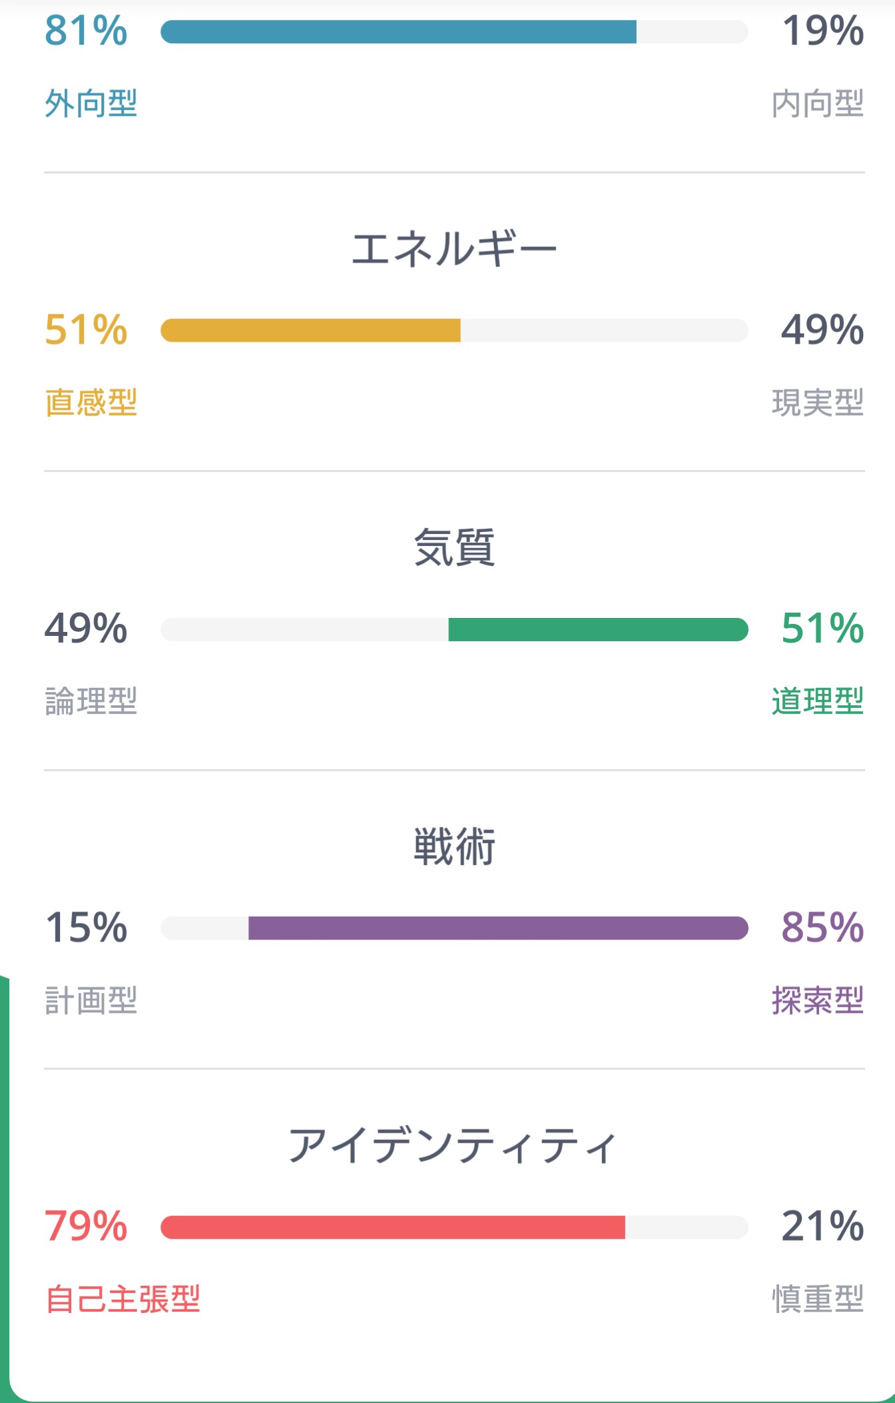This screenshot has height=1403, width=895.
Task: Click the purple 85% value
Action: (x=822, y=928)
